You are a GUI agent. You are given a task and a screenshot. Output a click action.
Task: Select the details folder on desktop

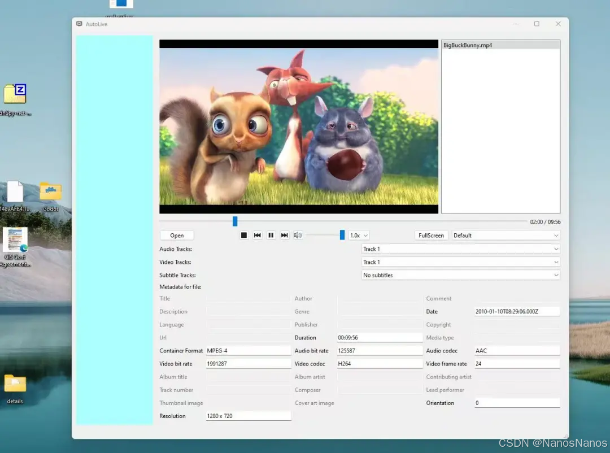click(x=15, y=389)
